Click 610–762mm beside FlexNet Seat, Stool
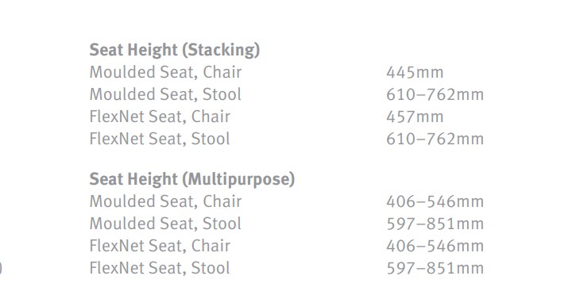 [435, 140]
